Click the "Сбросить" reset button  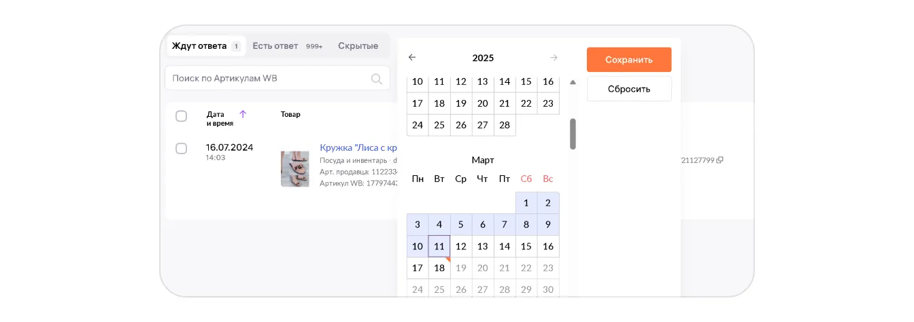click(x=628, y=89)
